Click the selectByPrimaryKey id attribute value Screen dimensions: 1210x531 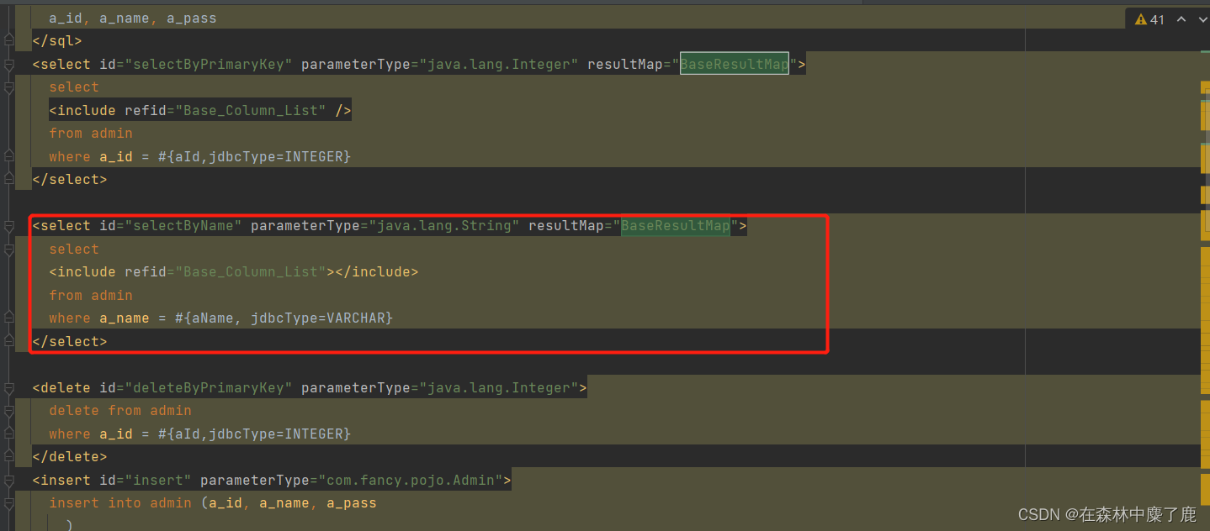pos(209,64)
